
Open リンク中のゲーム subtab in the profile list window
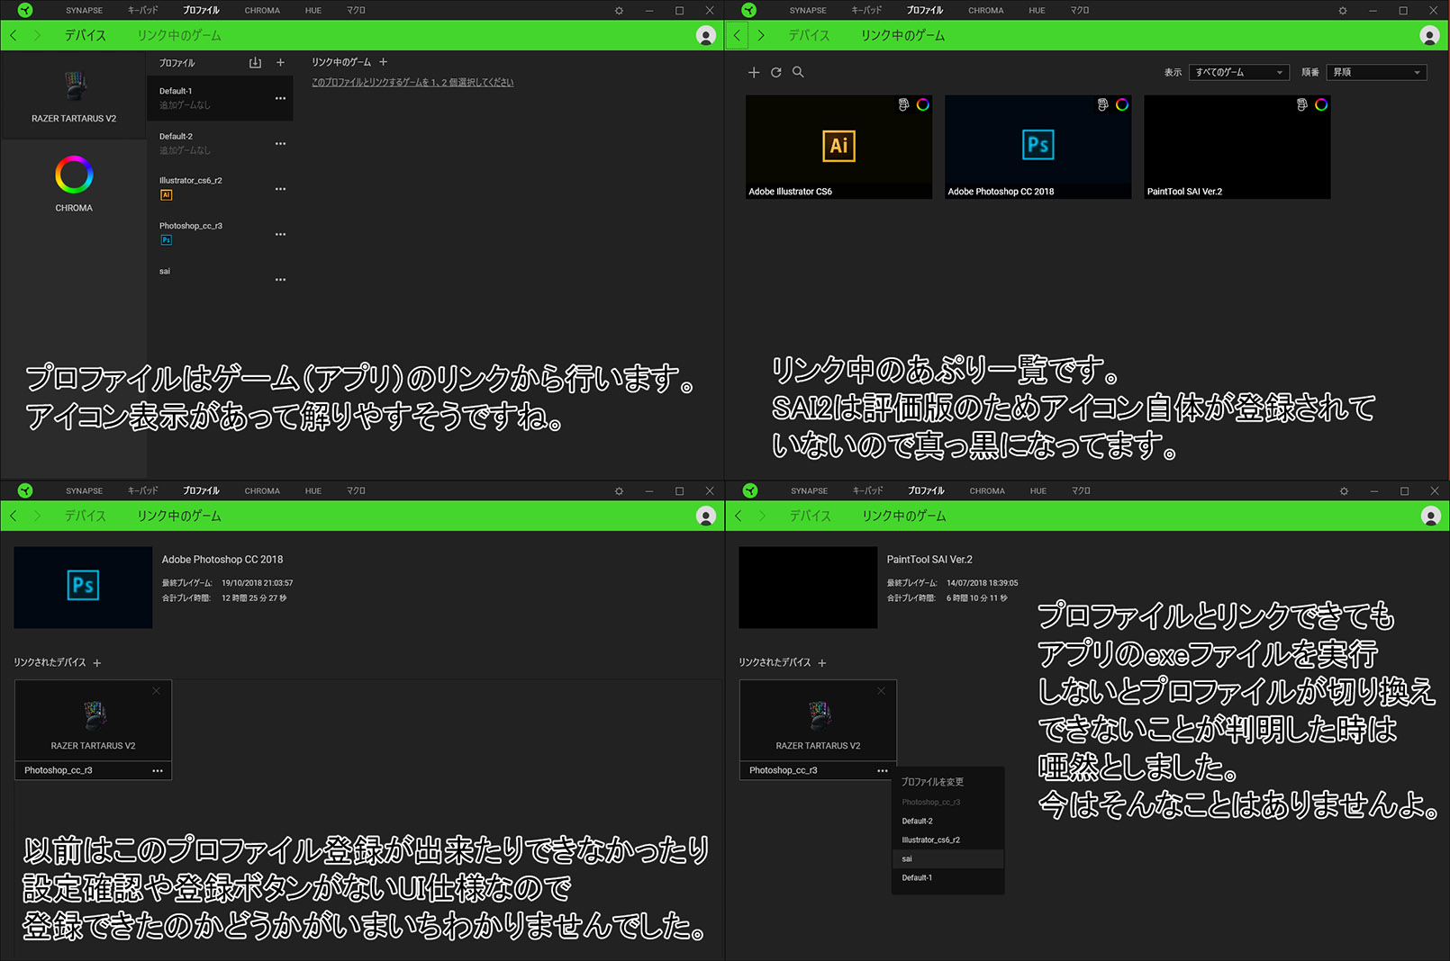(x=178, y=35)
